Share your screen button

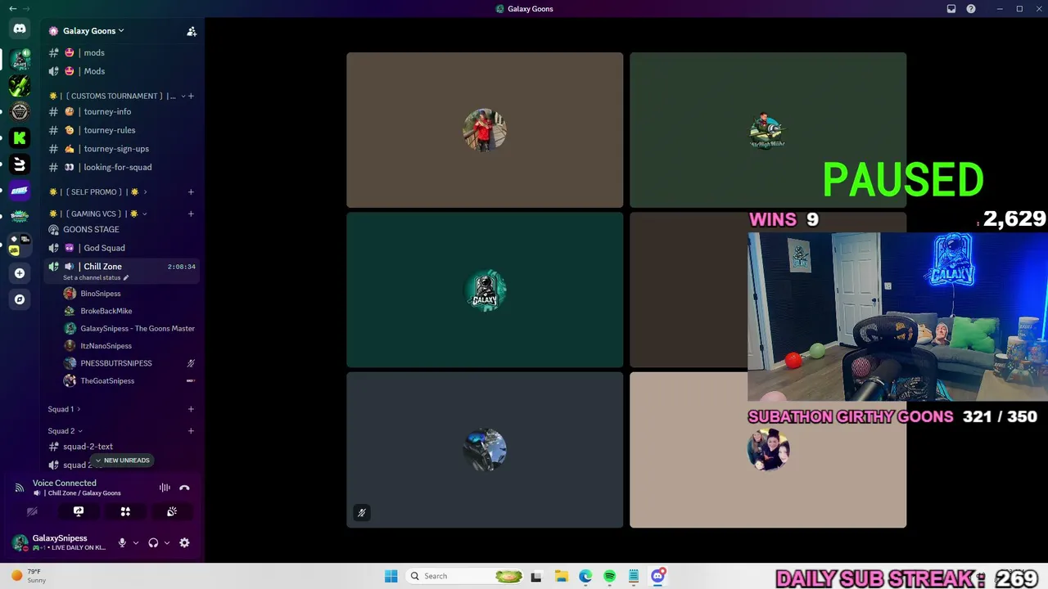point(79,511)
